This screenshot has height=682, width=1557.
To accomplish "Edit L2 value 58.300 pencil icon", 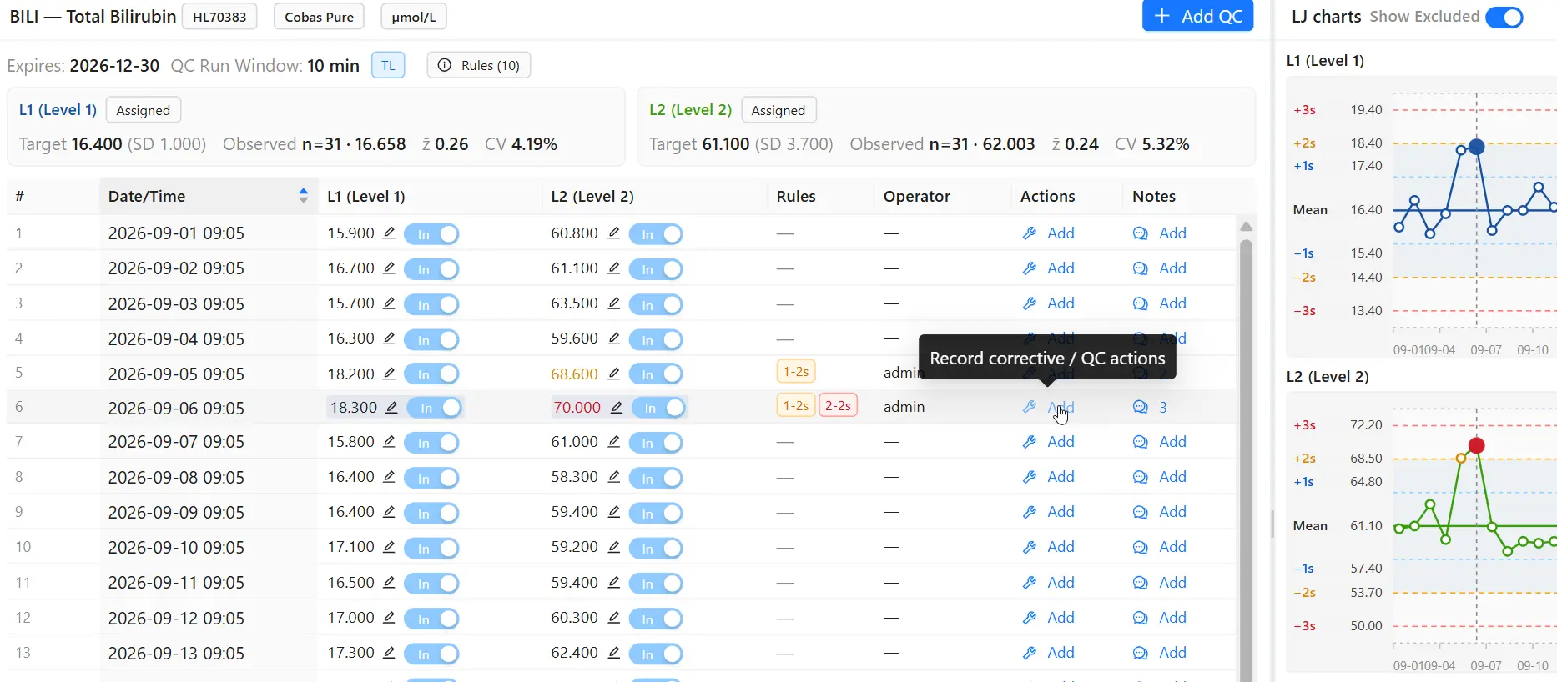I will 613,477.
